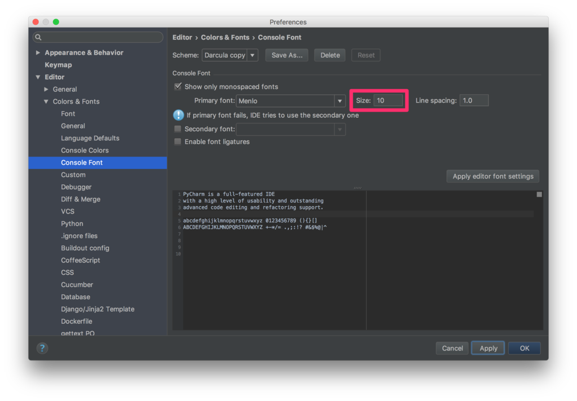Open the help question mark icon
This screenshot has width=577, height=401.
(x=42, y=348)
